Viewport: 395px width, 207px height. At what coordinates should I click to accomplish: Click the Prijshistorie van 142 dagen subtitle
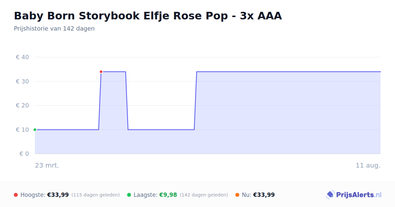tap(54, 29)
